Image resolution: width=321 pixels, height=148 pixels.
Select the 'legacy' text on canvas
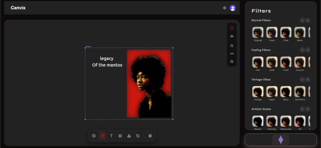coord(106,58)
